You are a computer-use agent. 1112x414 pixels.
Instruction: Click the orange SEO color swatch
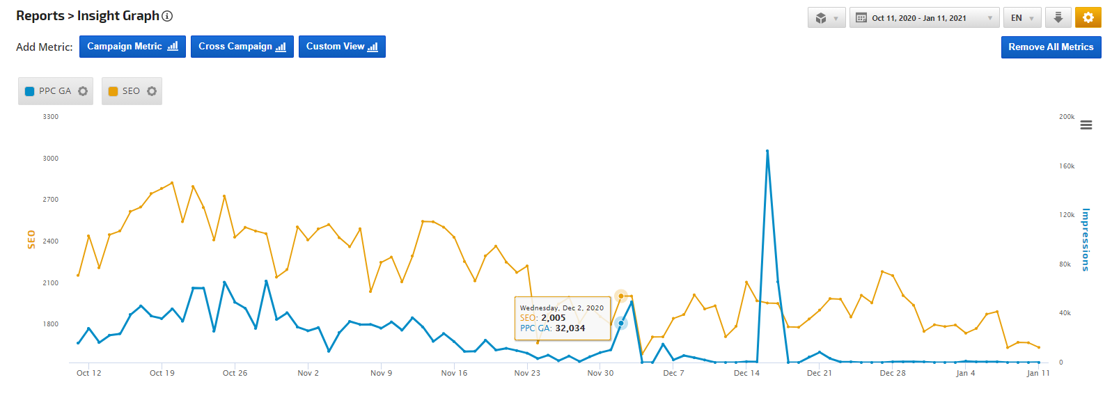click(x=113, y=91)
